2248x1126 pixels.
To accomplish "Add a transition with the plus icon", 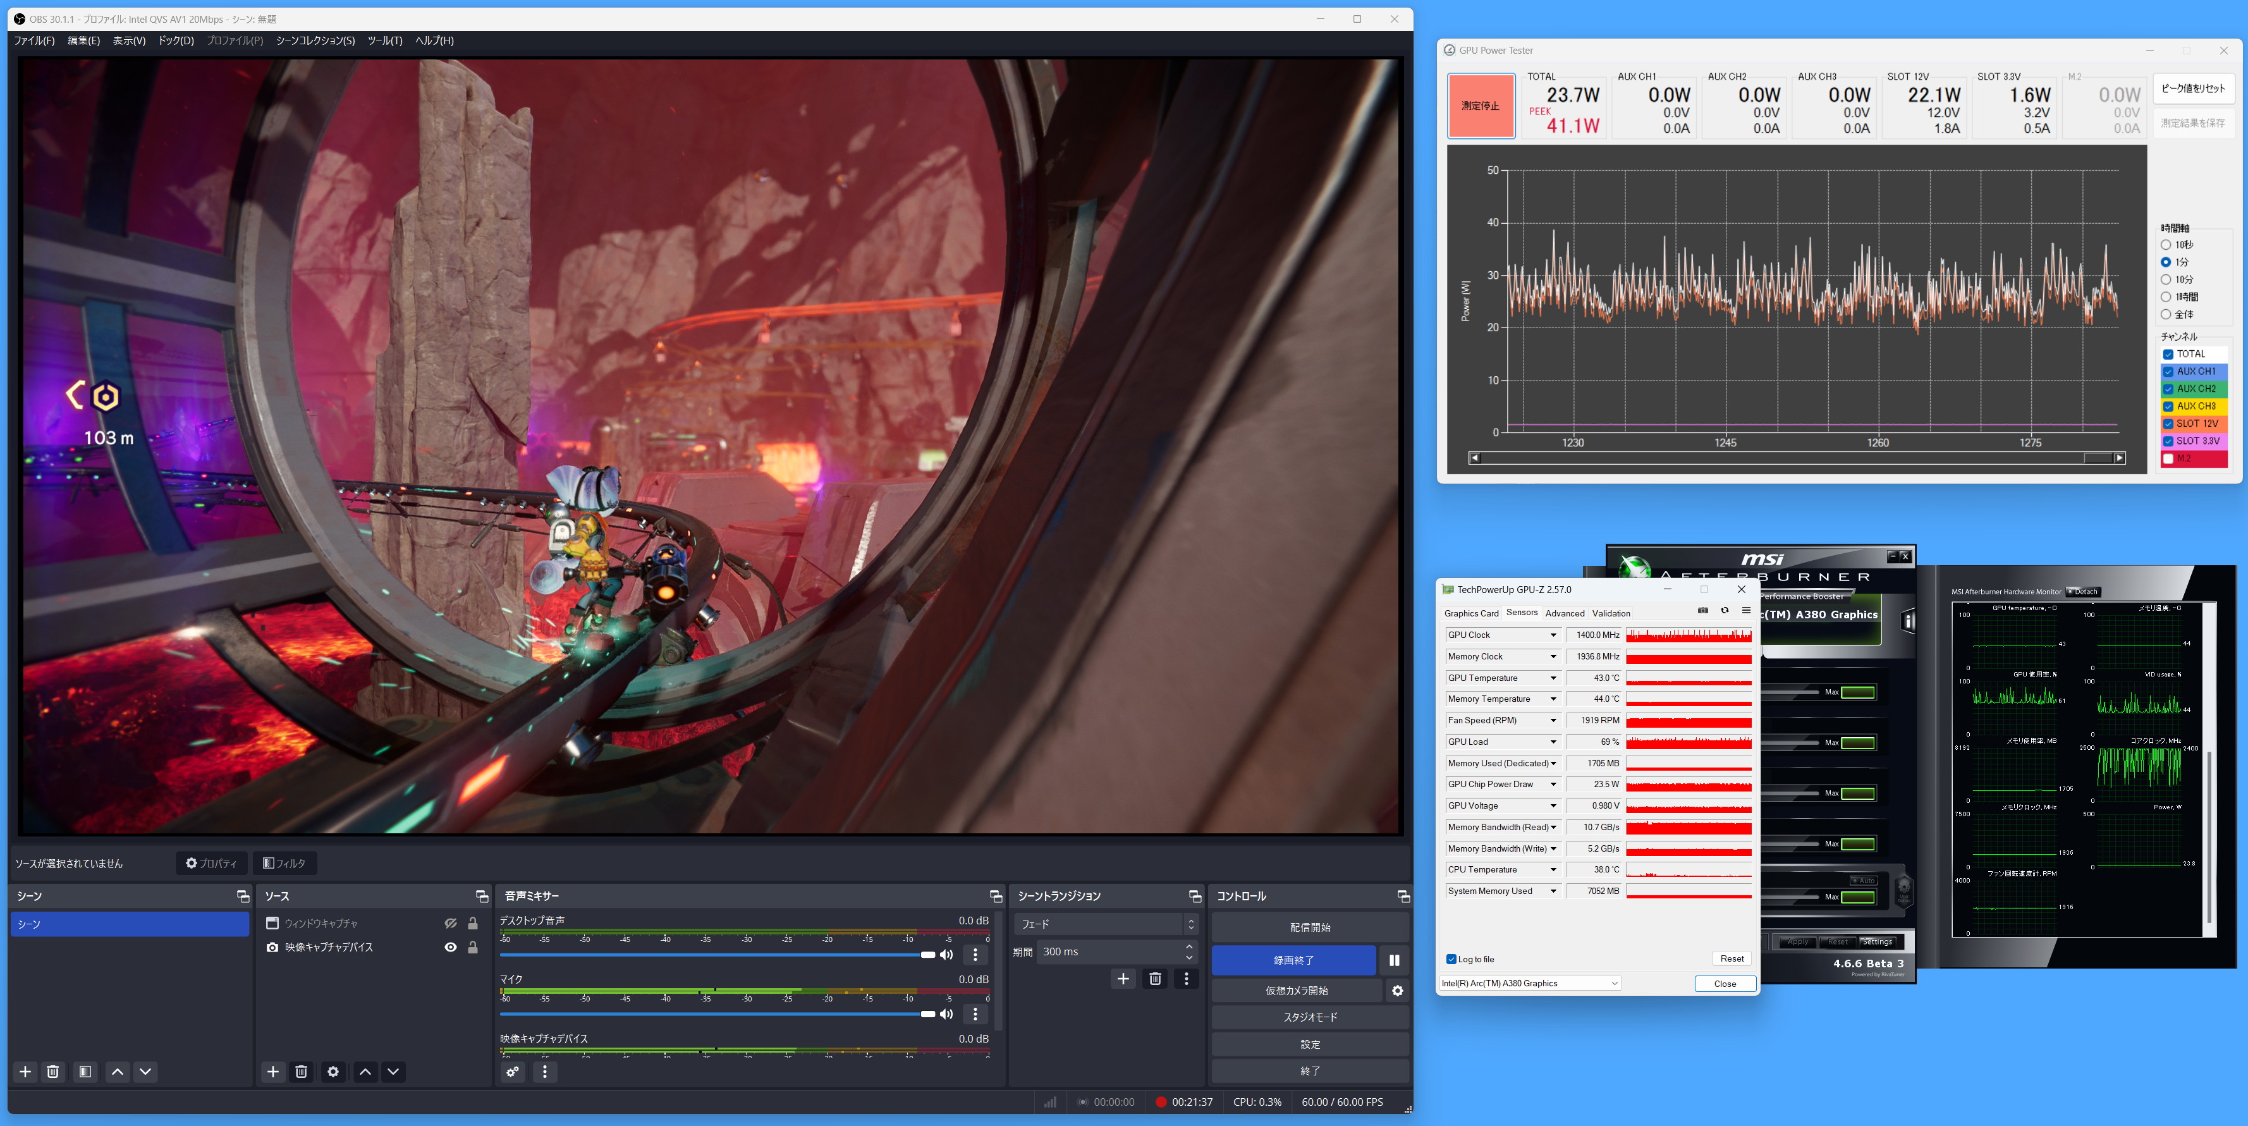I will click(x=1123, y=979).
